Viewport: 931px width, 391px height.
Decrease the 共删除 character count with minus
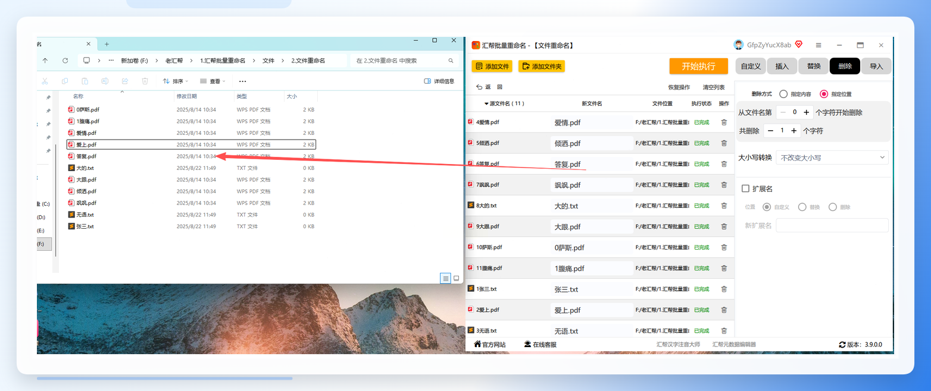click(770, 130)
